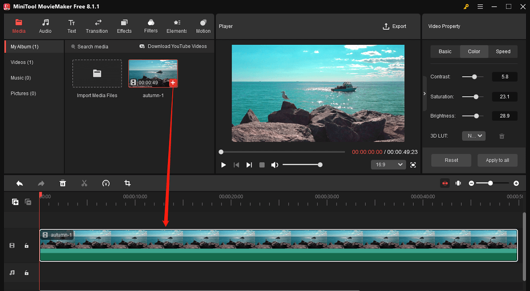Click red plus to add autumn-1 to timeline
Screen dimensions: 530x291
(173, 83)
